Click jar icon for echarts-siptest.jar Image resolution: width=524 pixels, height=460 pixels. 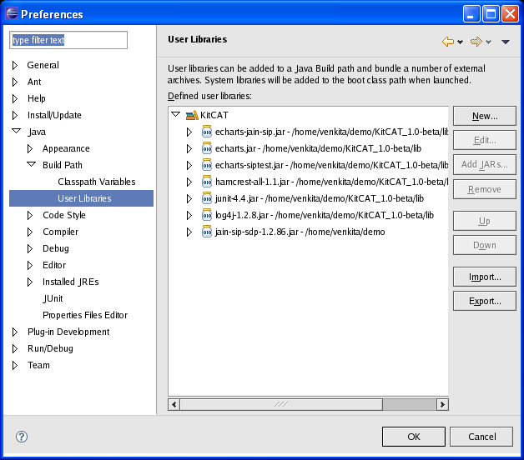(207, 165)
